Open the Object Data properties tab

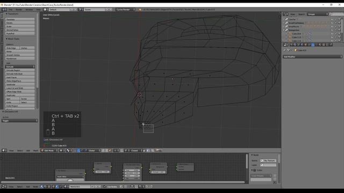click(317, 44)
